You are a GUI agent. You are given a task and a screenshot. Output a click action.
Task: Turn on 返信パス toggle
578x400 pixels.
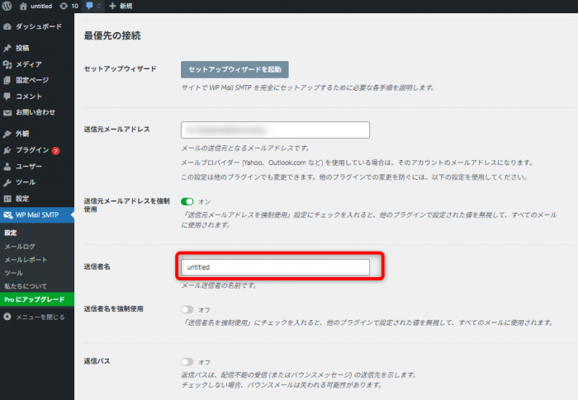[x=187, y=361]
